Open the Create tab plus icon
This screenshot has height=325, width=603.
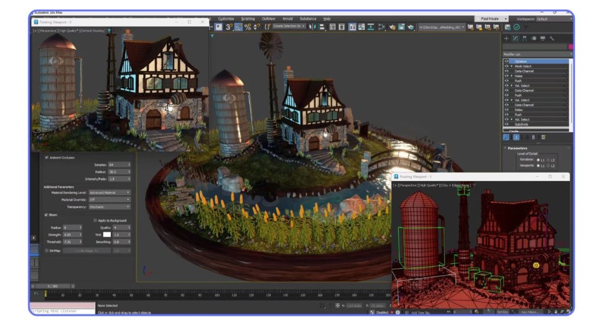click(x=506, y=38)
